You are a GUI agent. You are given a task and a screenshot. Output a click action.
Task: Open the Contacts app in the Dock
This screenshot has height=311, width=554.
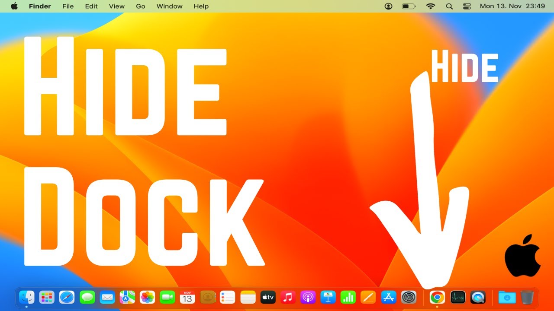pos(208,297)
